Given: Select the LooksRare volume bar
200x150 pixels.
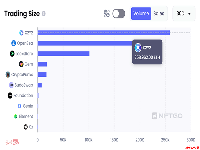Looking at the screenshot, I should tap(63, 54).
